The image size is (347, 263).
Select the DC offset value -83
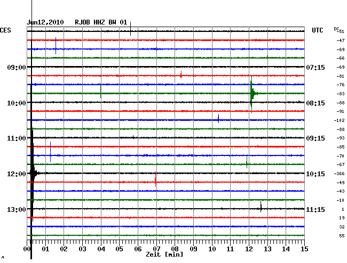pos(341,94)
